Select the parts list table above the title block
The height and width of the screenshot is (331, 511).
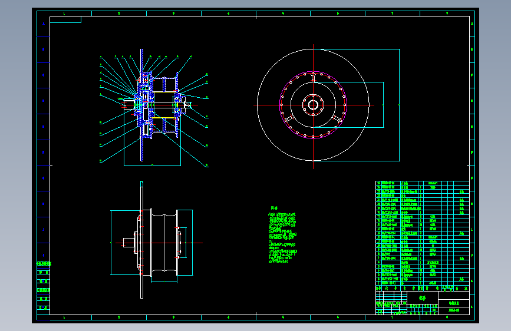tap(423, 236)
